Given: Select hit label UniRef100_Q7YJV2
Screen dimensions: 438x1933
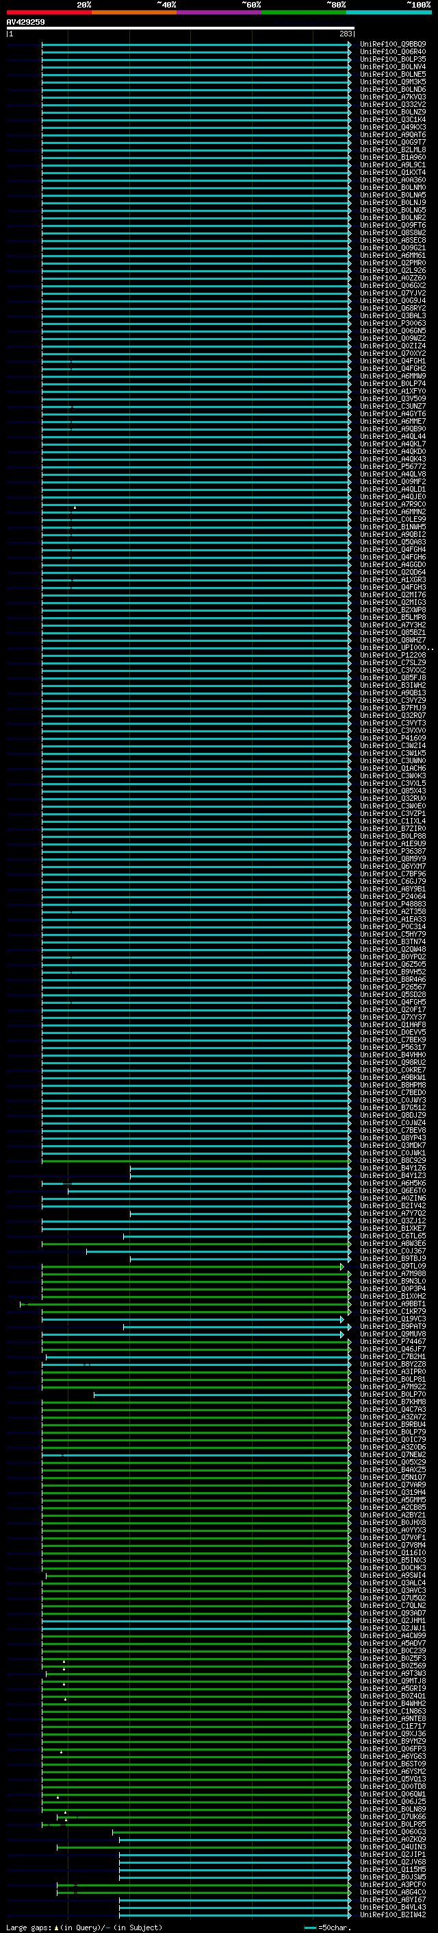Looking at the screenshot, I should click(x=392, y=293).
